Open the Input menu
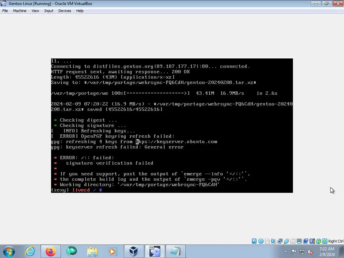Image resolution: width=344 pixels, height=258 pixels. click(49, 11)
